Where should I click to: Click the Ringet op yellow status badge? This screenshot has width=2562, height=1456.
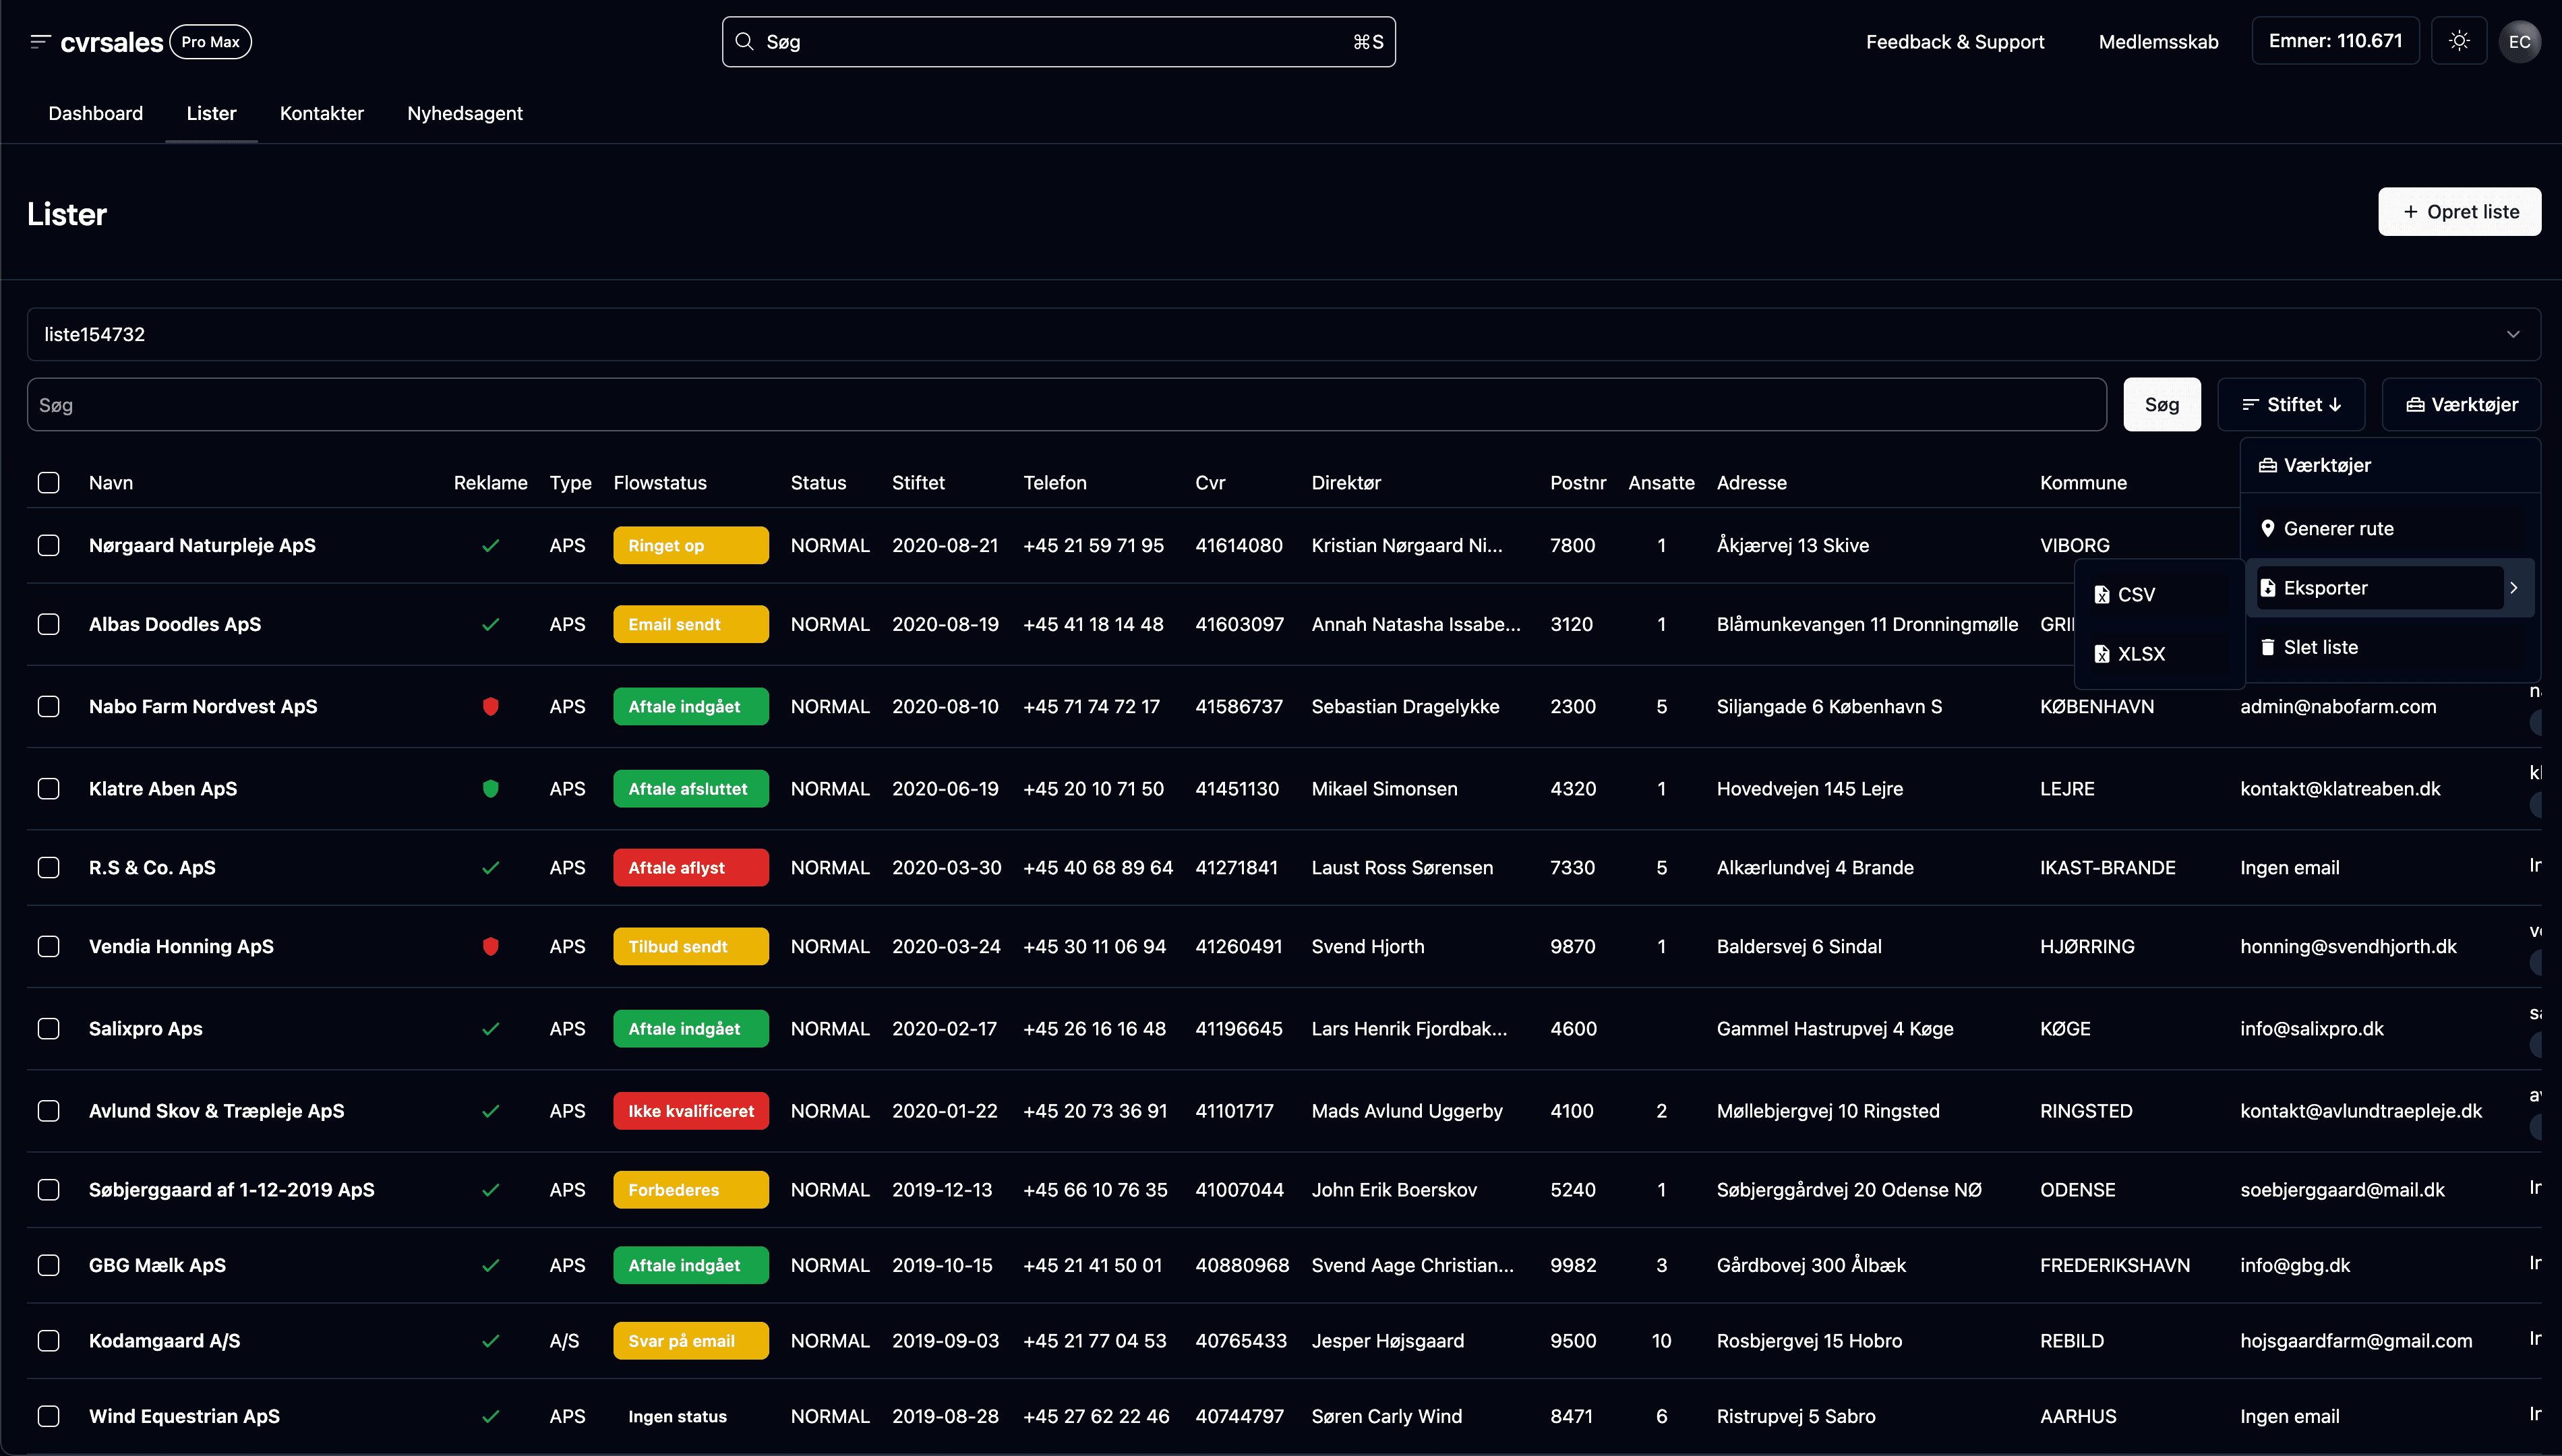coord(690,545)
